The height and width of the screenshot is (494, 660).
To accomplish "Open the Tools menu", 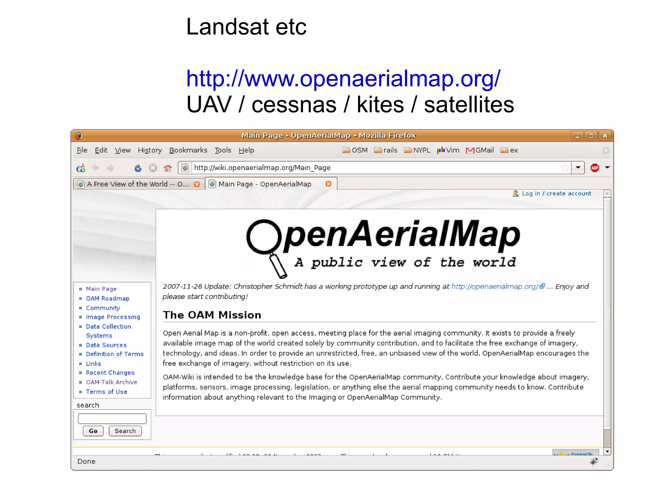I will coord(223,150).
